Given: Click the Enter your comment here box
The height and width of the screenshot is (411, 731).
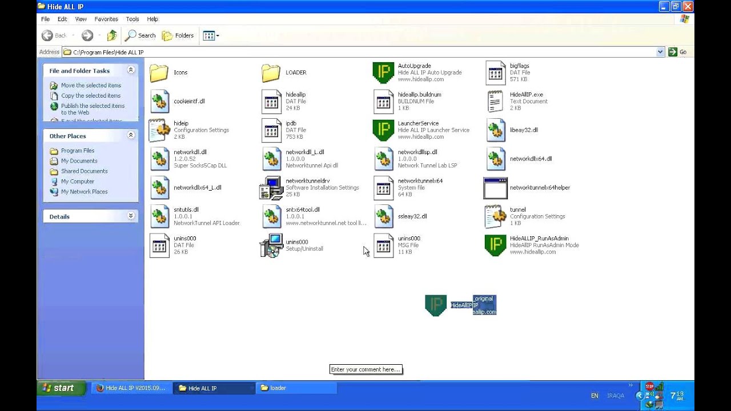Looking at the screenshot, I should pos(366,369).
